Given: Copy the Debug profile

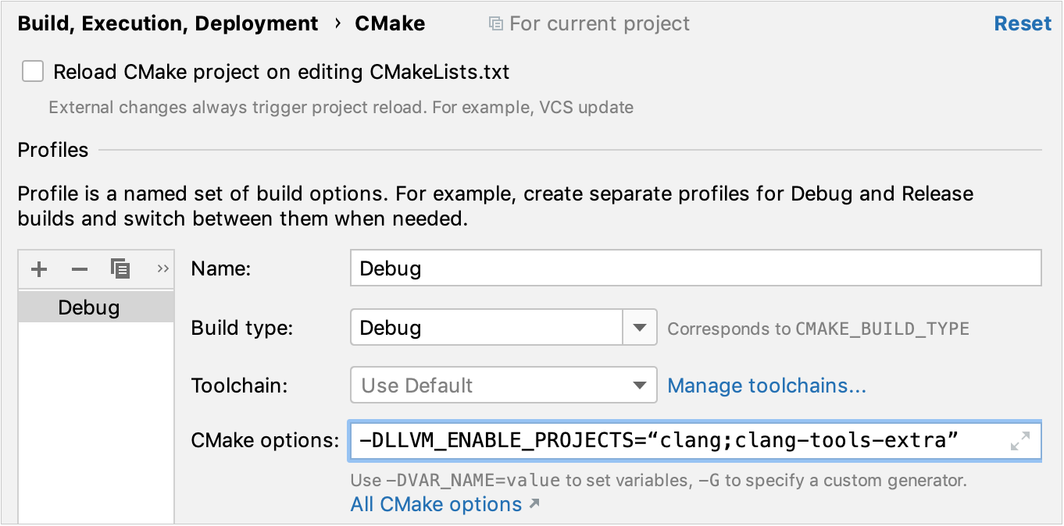Looking at the screenshot, I should pos(120,268).
